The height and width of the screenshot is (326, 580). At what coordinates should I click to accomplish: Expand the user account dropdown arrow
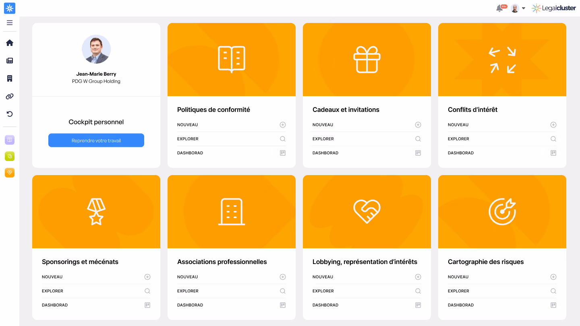point(523,8)
